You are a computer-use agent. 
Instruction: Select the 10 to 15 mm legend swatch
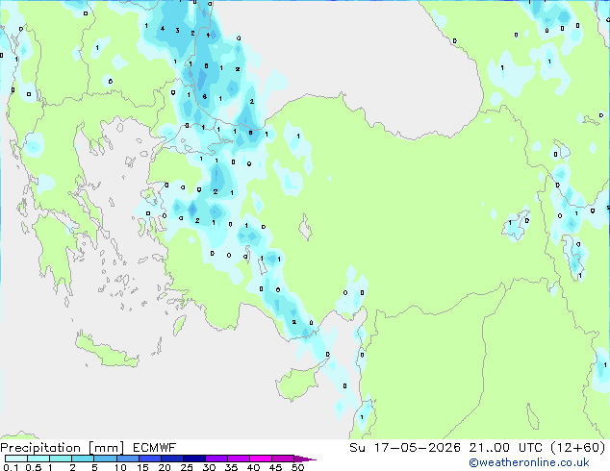click(x=128, y=459)
